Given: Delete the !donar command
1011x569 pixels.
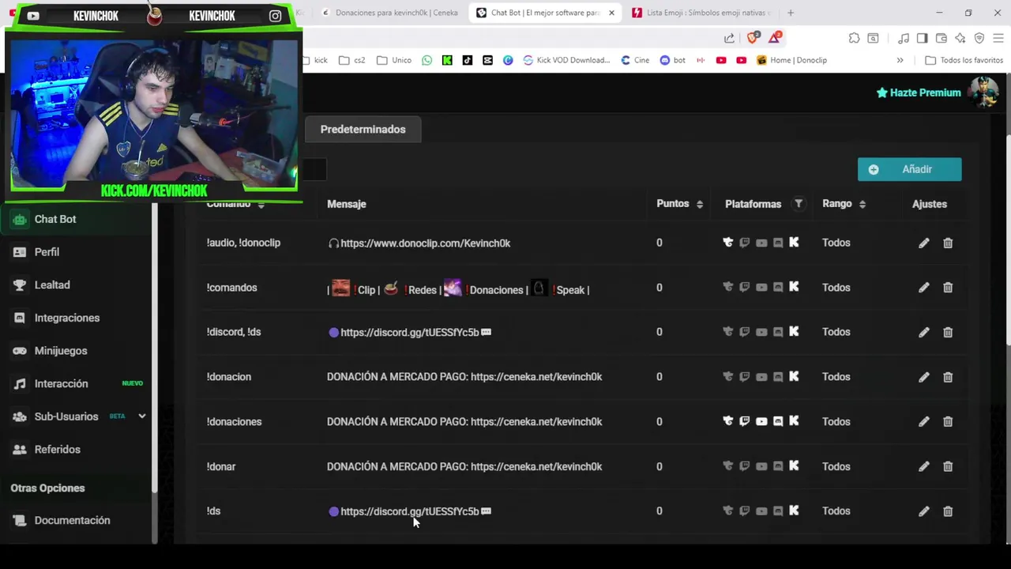Looking at the screenshot, I should tap(948, 466).
